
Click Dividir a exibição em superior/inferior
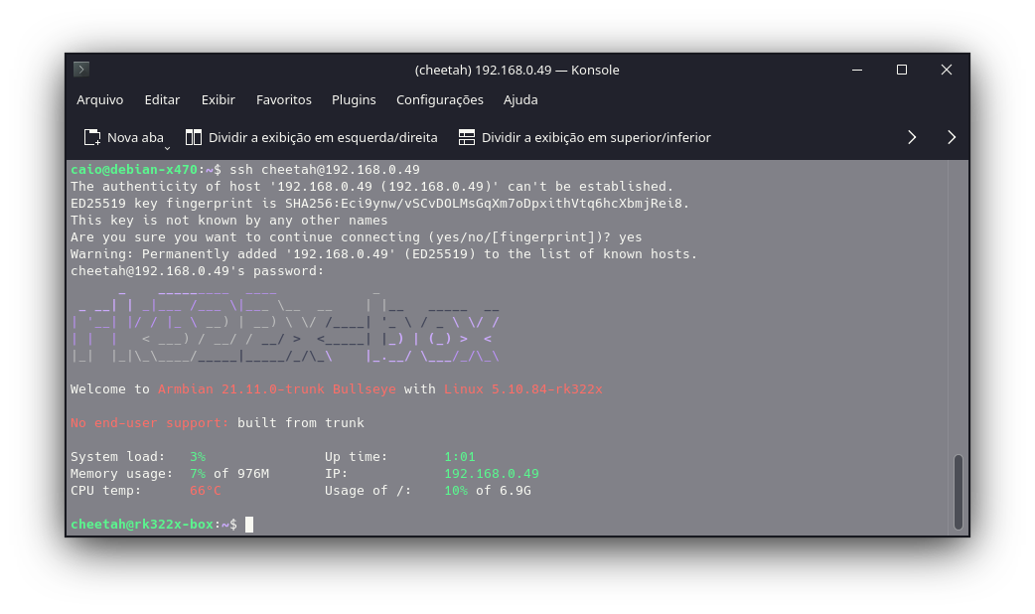pyautogui.click(x=584, y=137)
